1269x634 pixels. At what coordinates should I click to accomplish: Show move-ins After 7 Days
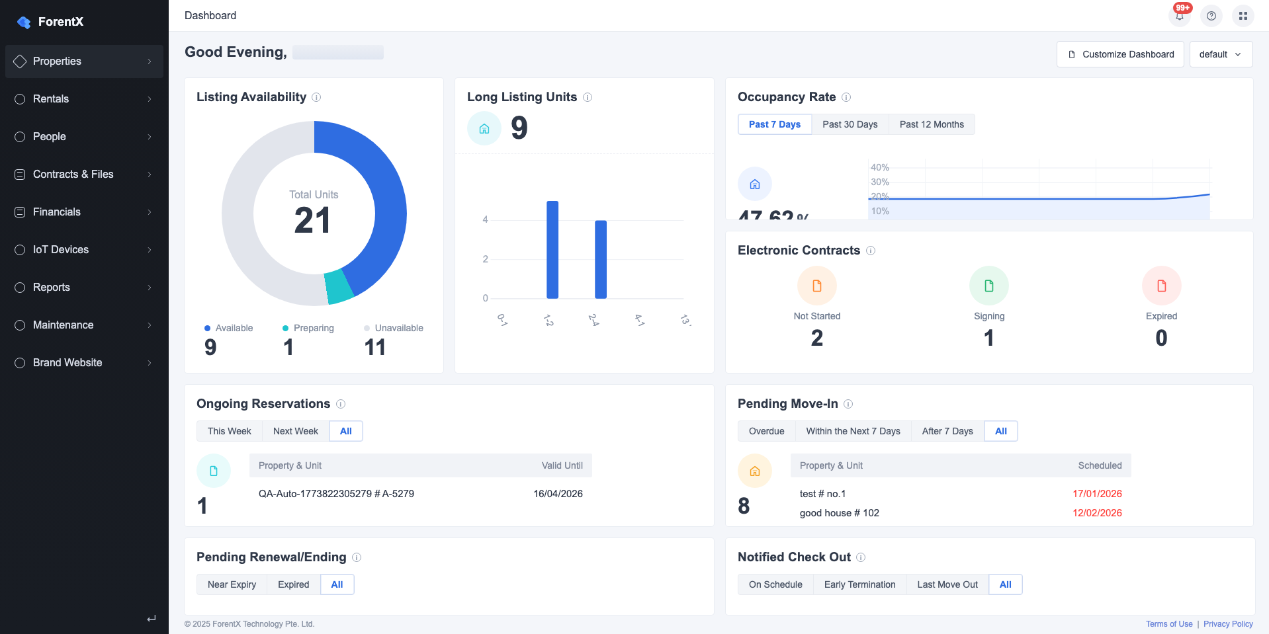point(947,432)
